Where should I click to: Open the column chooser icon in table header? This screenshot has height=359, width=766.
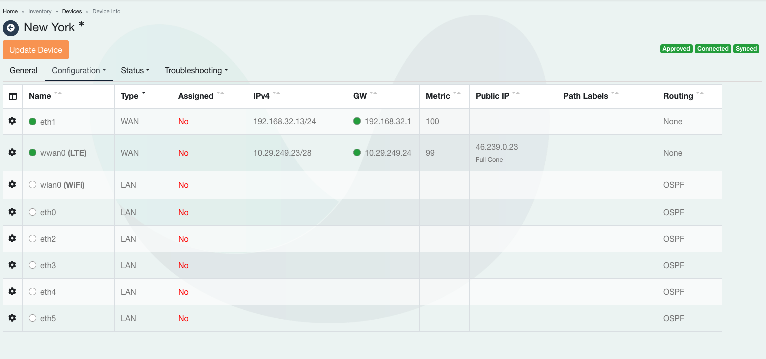[x=13, y=96]
